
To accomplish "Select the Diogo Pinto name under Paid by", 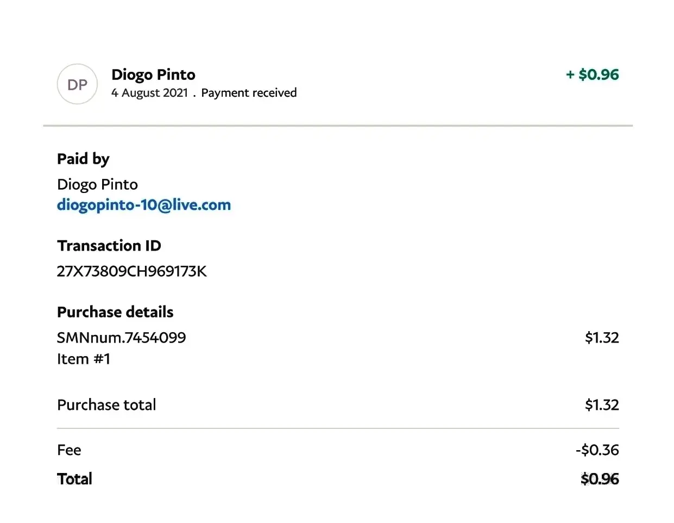I will point(97,184).
